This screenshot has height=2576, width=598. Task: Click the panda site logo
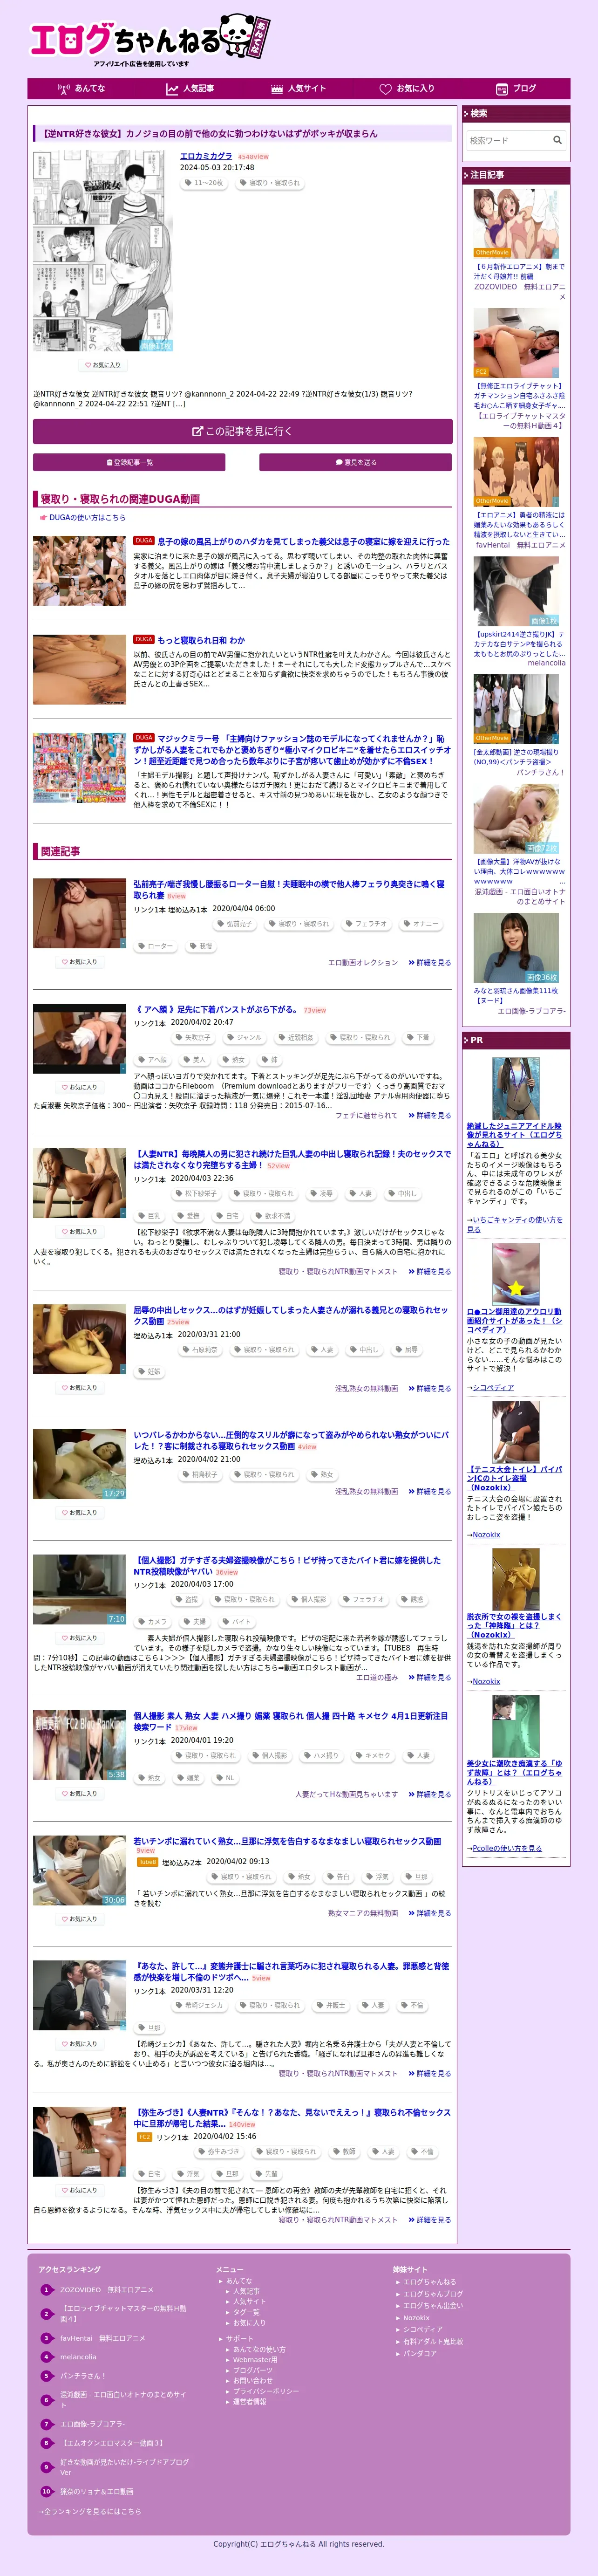[x=149, y=40]
